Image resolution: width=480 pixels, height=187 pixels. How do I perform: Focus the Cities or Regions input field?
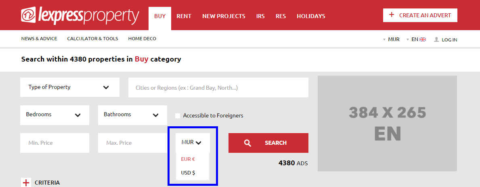218,88
